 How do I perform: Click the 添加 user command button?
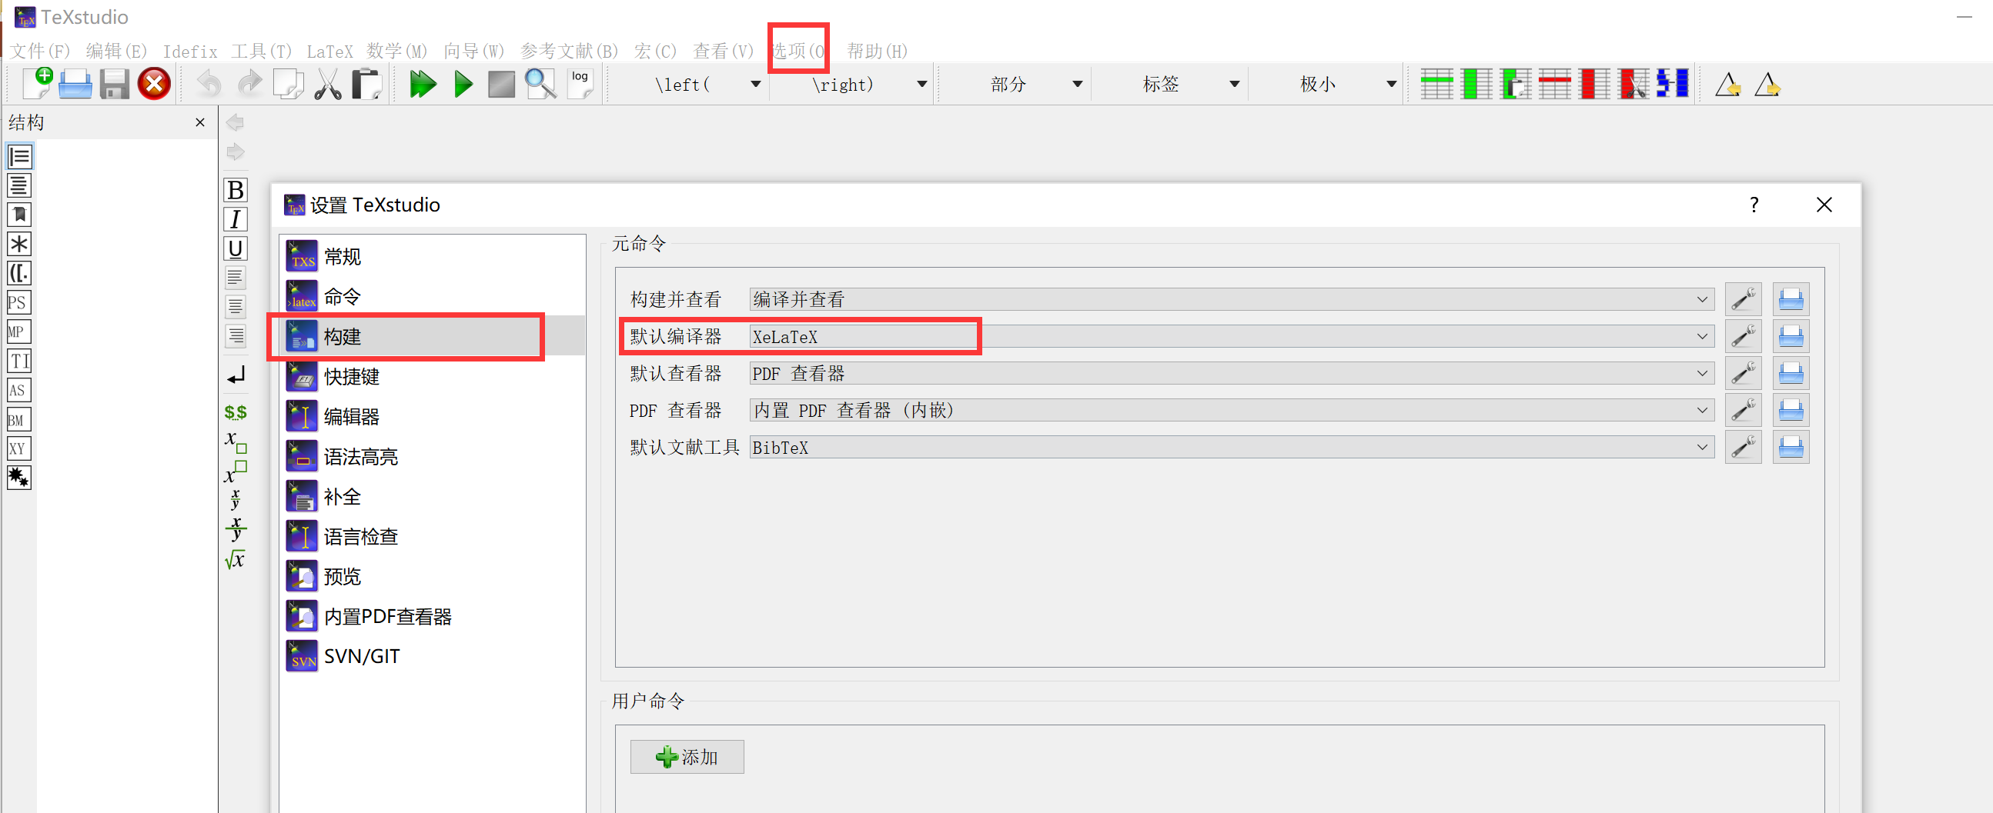pos(687,757)
